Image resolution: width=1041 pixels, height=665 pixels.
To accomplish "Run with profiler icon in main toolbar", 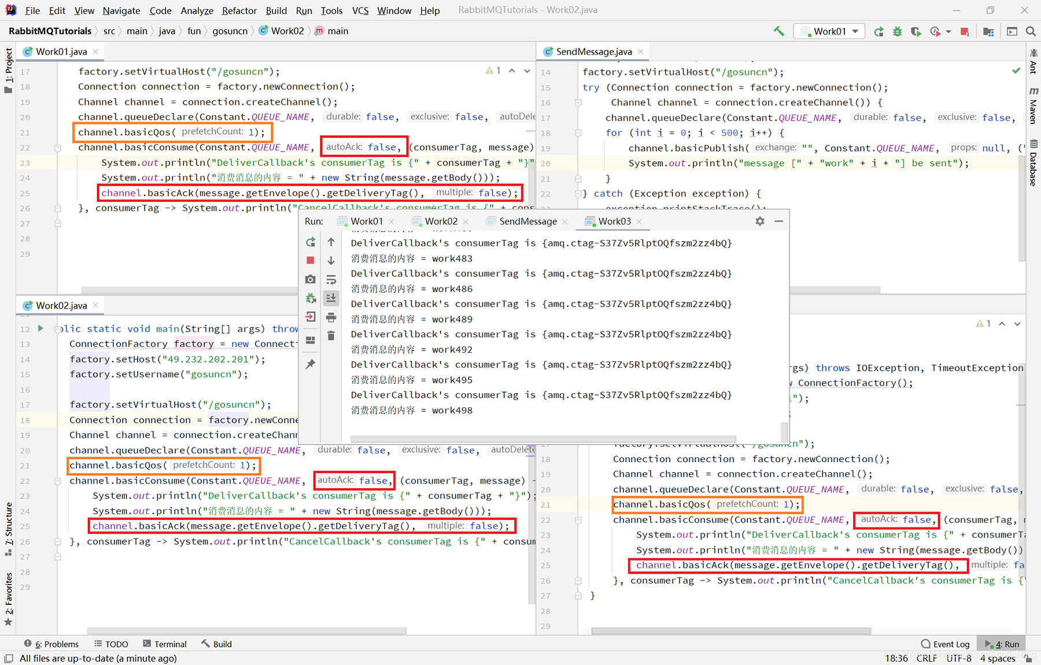I will pos(935,31).
